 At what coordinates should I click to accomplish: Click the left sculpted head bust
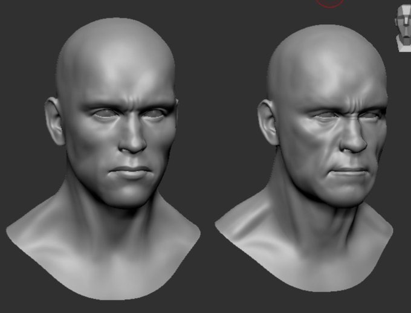[103, 159]
